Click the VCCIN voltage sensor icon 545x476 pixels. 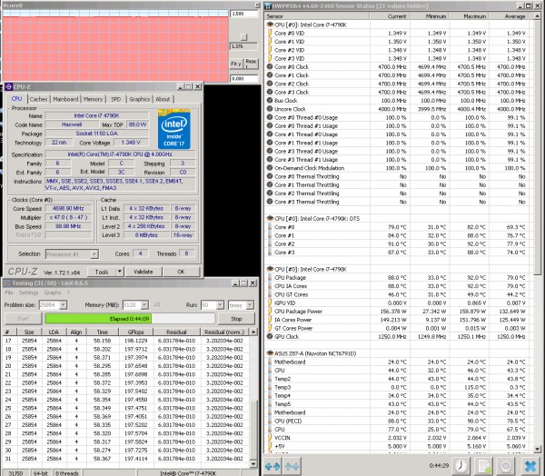270,438
